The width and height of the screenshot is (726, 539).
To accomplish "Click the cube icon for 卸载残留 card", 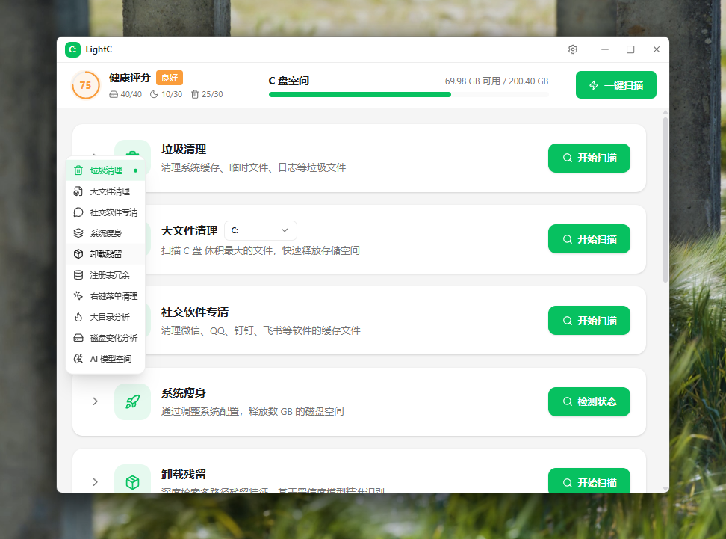I will 132,482.
